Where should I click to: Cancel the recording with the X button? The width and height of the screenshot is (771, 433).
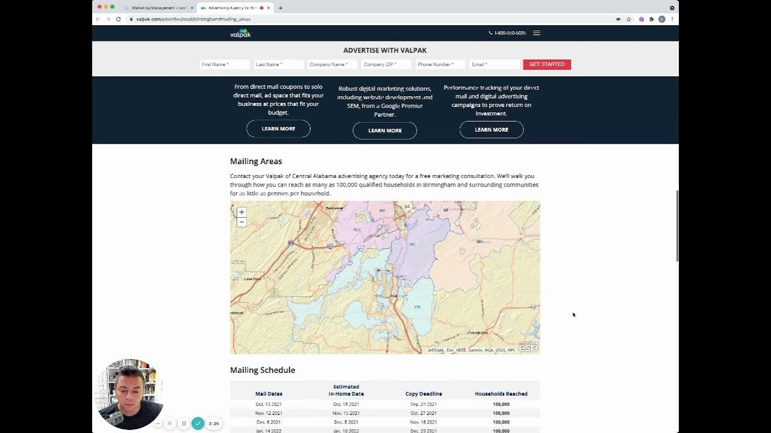click(x=169, y=423)
